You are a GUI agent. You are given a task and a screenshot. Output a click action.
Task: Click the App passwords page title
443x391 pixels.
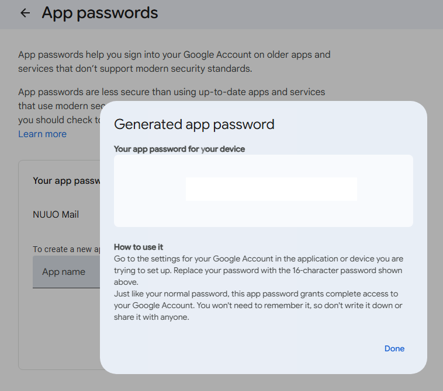[x=100, y=13]
